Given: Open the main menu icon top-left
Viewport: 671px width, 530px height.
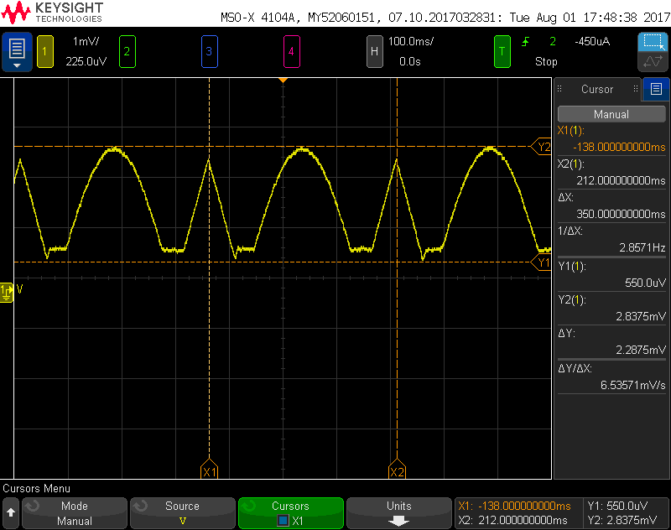Looking at the screenshot, I should pos(16,51).
